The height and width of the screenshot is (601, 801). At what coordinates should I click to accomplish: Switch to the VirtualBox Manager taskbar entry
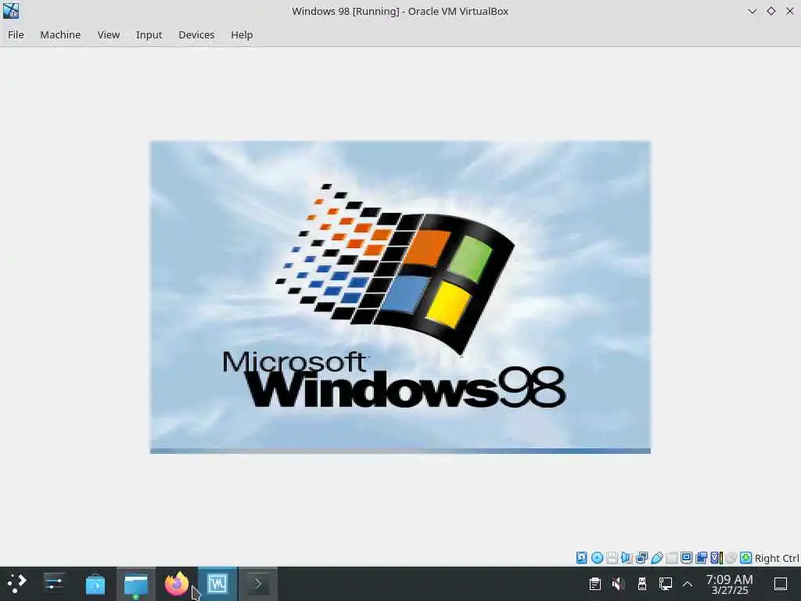click(x=217, y=584)
